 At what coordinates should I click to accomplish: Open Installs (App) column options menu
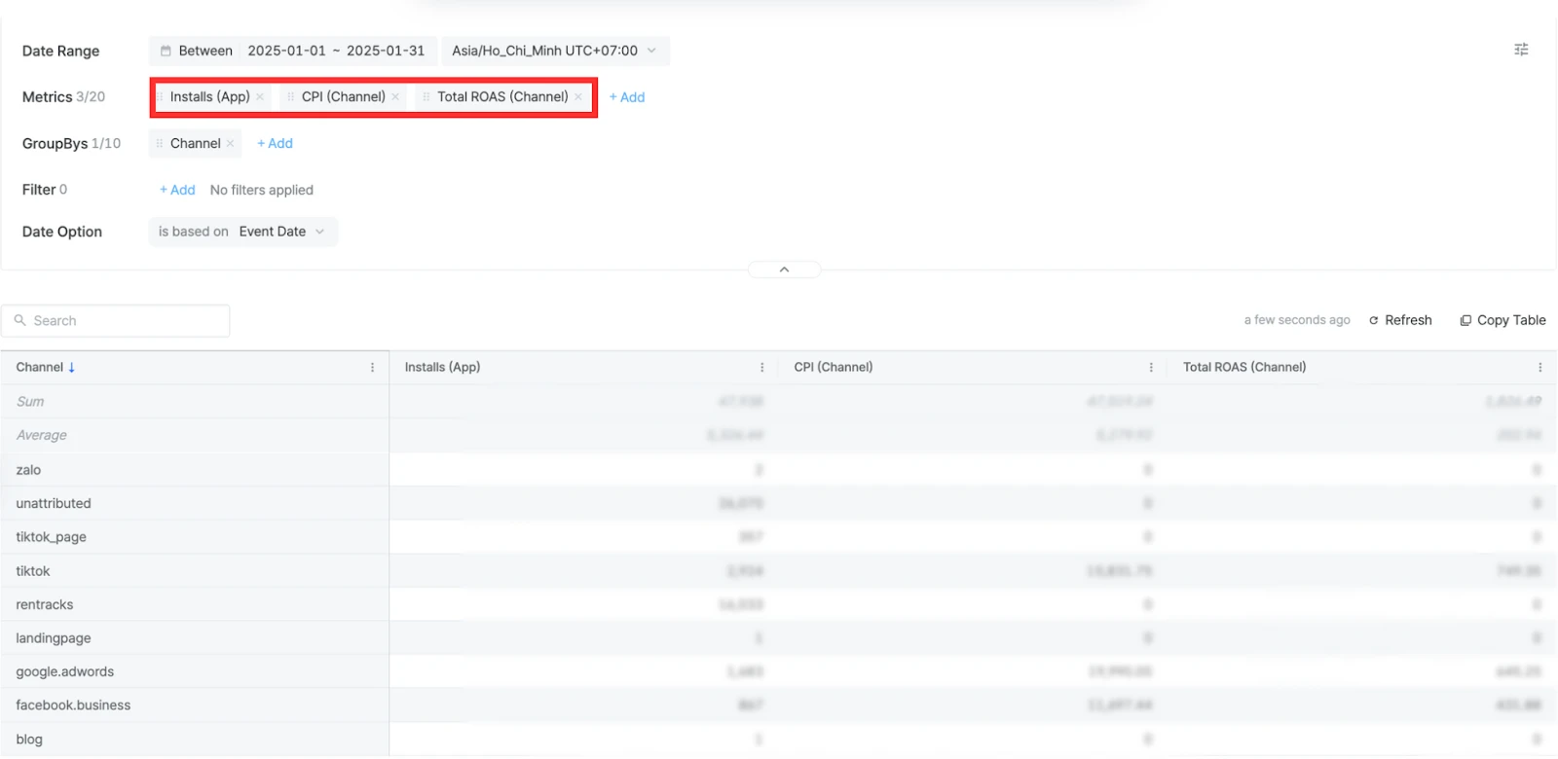tap(761, 368)
